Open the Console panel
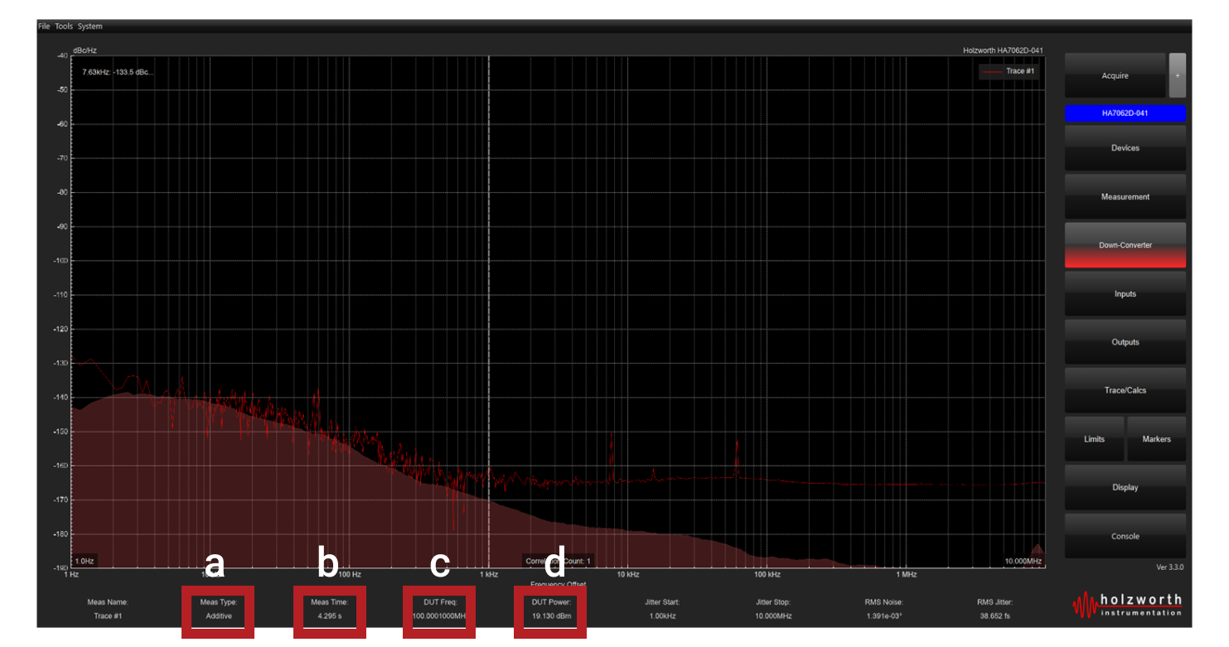Viewport: 1229px width, 647px height. pos(1125,536)
